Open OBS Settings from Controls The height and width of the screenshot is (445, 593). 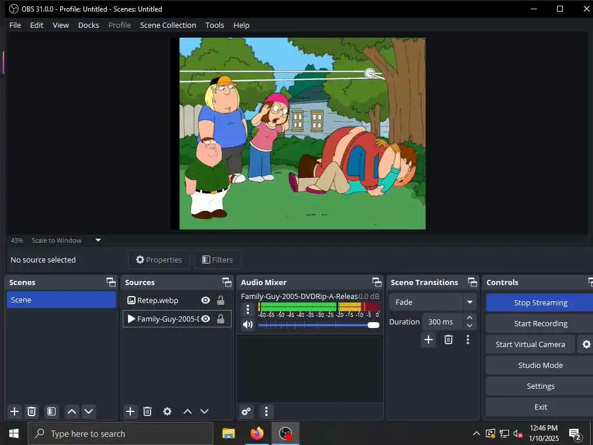click(x=540, y=386)
